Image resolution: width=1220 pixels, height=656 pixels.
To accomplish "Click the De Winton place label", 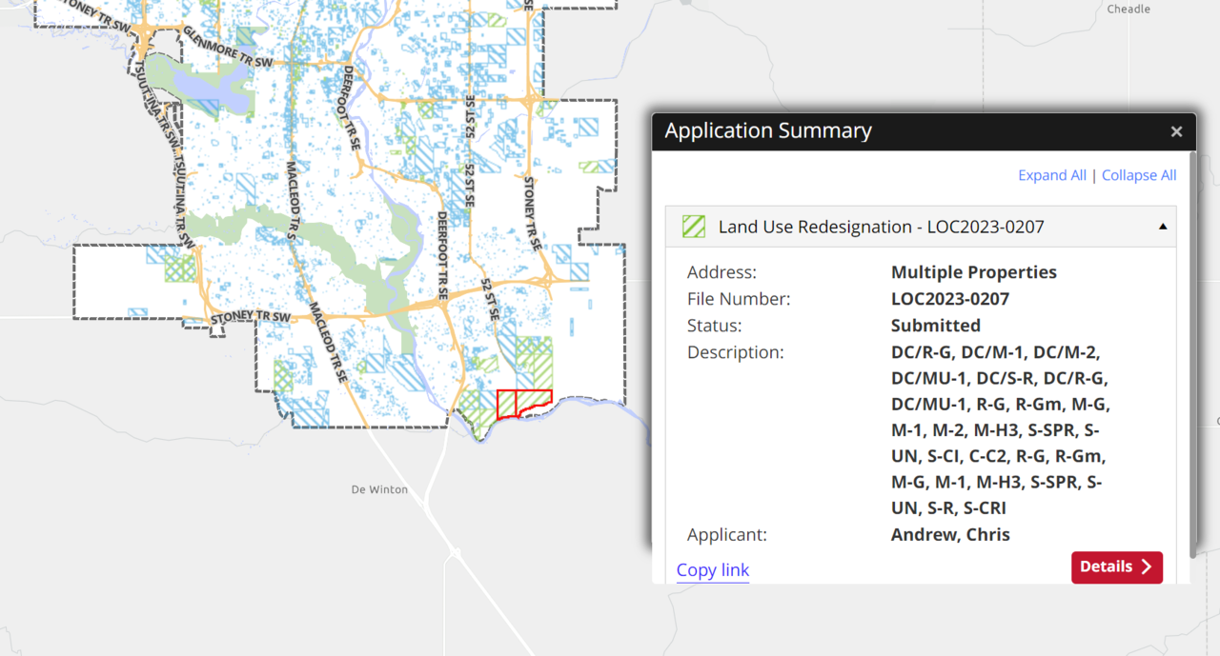I will click(x=379, y=489).
